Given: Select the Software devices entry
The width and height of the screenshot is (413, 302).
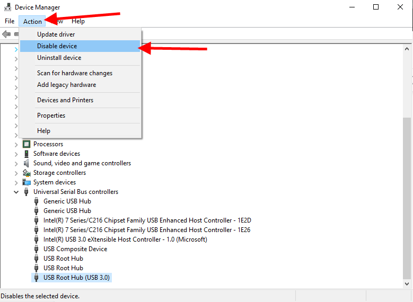Looking at the screenshot, I should click(57, 154).
